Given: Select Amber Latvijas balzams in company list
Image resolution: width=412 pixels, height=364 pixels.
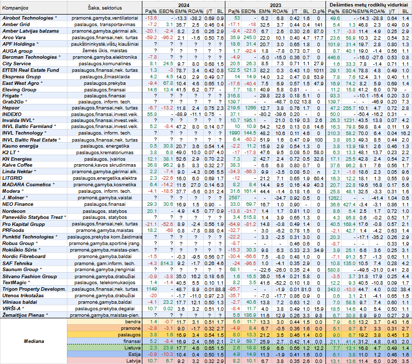Looking at the screenshot, I should click(x=31, y=31).
